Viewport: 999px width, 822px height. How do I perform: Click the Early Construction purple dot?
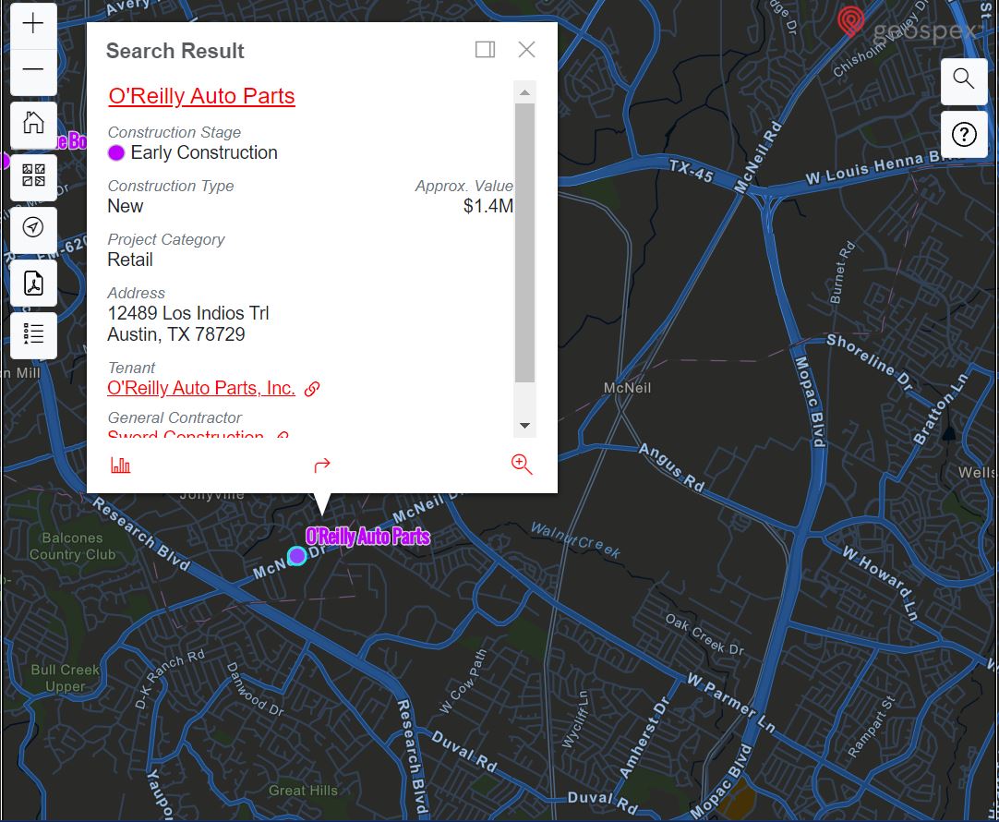click(x=116, y=153)
